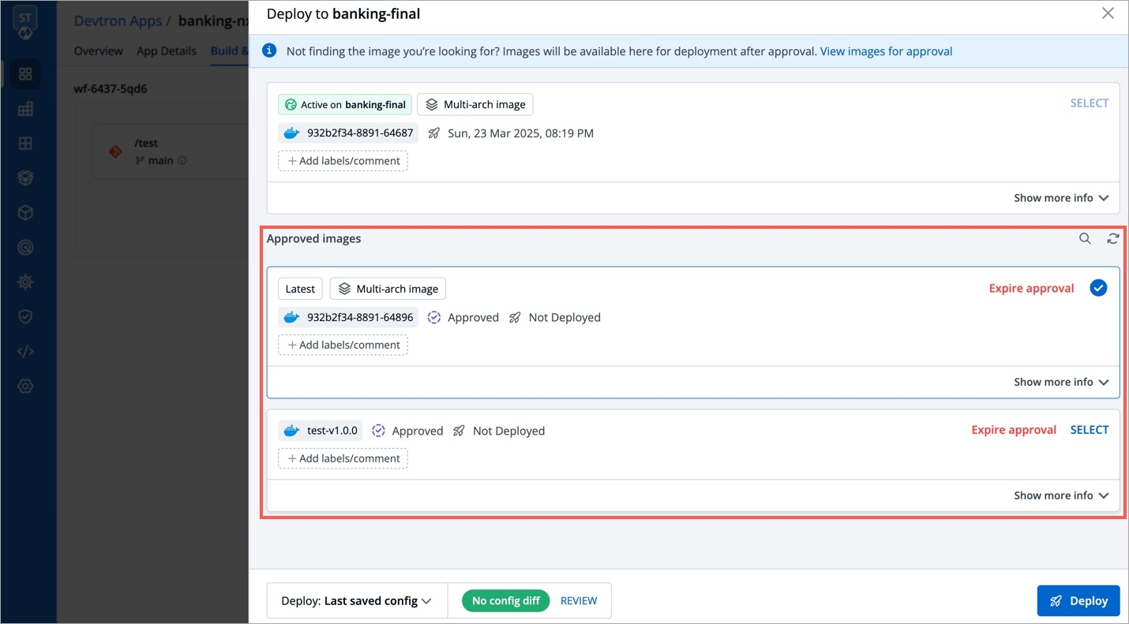This screenshot has width=1129, height=624.
Task: Switch to the Overview tab
Action: [98, 51]
